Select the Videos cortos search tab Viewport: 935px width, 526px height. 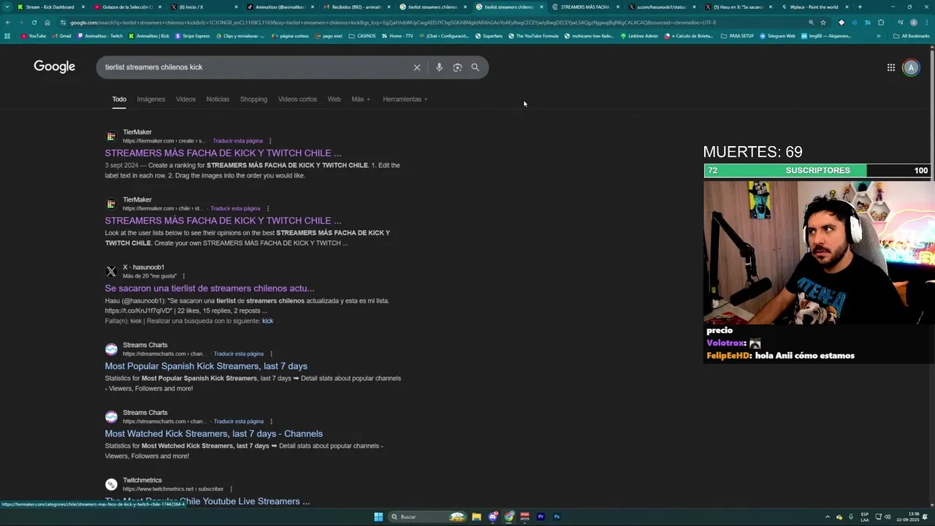pyautogui.click(x=297, y=99)
